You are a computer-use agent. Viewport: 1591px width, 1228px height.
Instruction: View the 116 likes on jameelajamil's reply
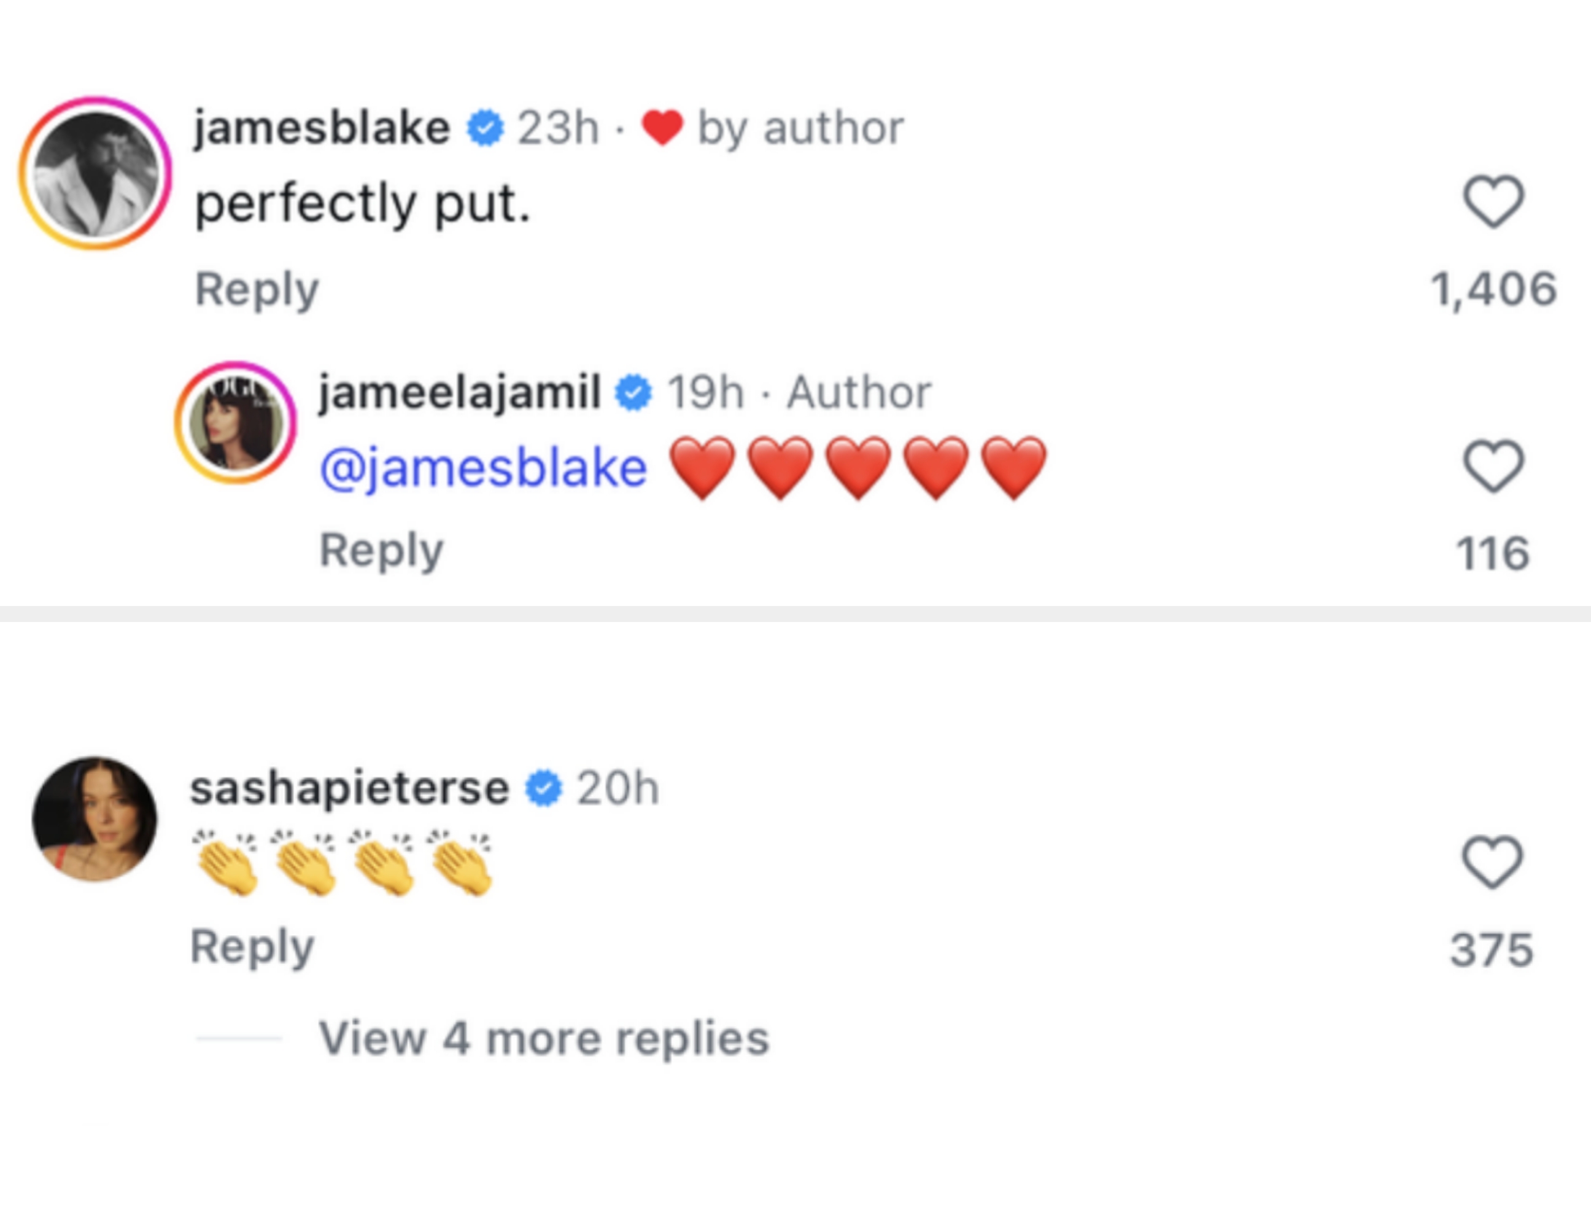click(1493, 553)
